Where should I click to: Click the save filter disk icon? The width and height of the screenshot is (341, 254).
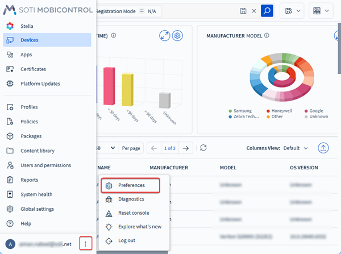tap(244, 11)
